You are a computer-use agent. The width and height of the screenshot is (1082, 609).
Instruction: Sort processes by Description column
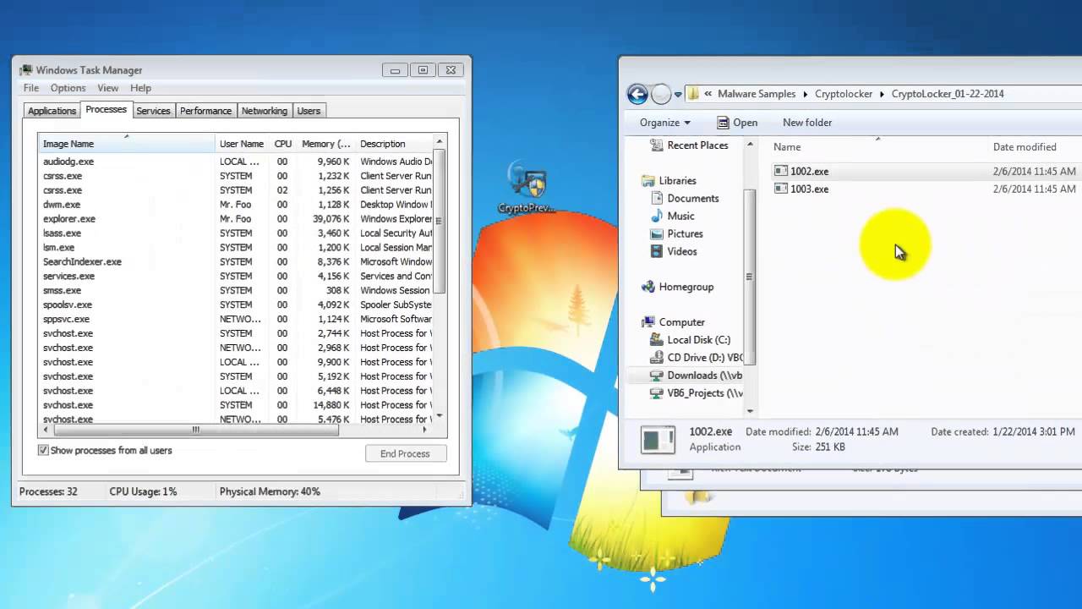click(x=393, y=144)
